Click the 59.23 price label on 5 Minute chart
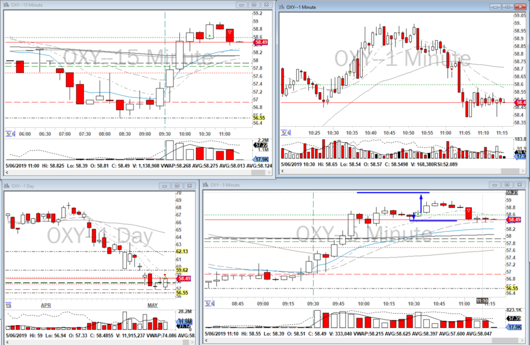Viewport: 530px width, 345px height. point(511,193)
